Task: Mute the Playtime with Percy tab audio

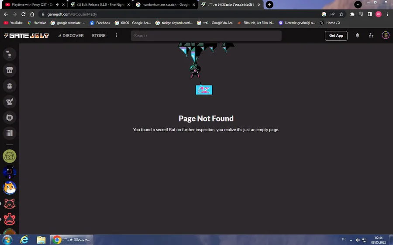Action: [x=58, y=4]
